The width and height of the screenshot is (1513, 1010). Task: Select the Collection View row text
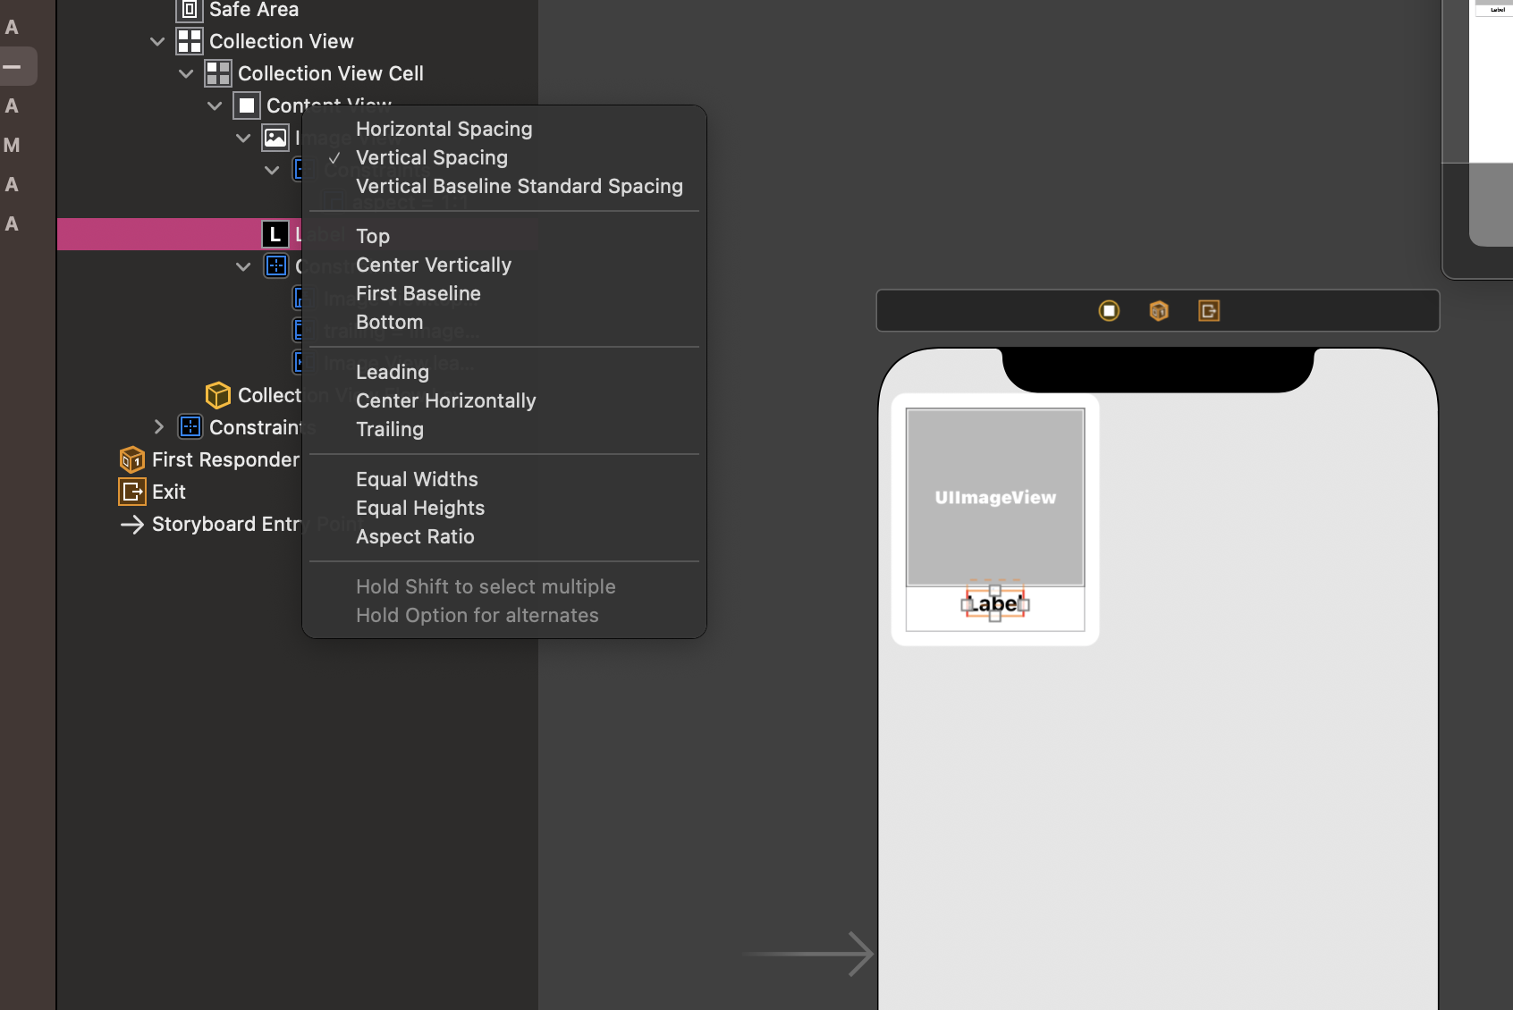(282, 41)
